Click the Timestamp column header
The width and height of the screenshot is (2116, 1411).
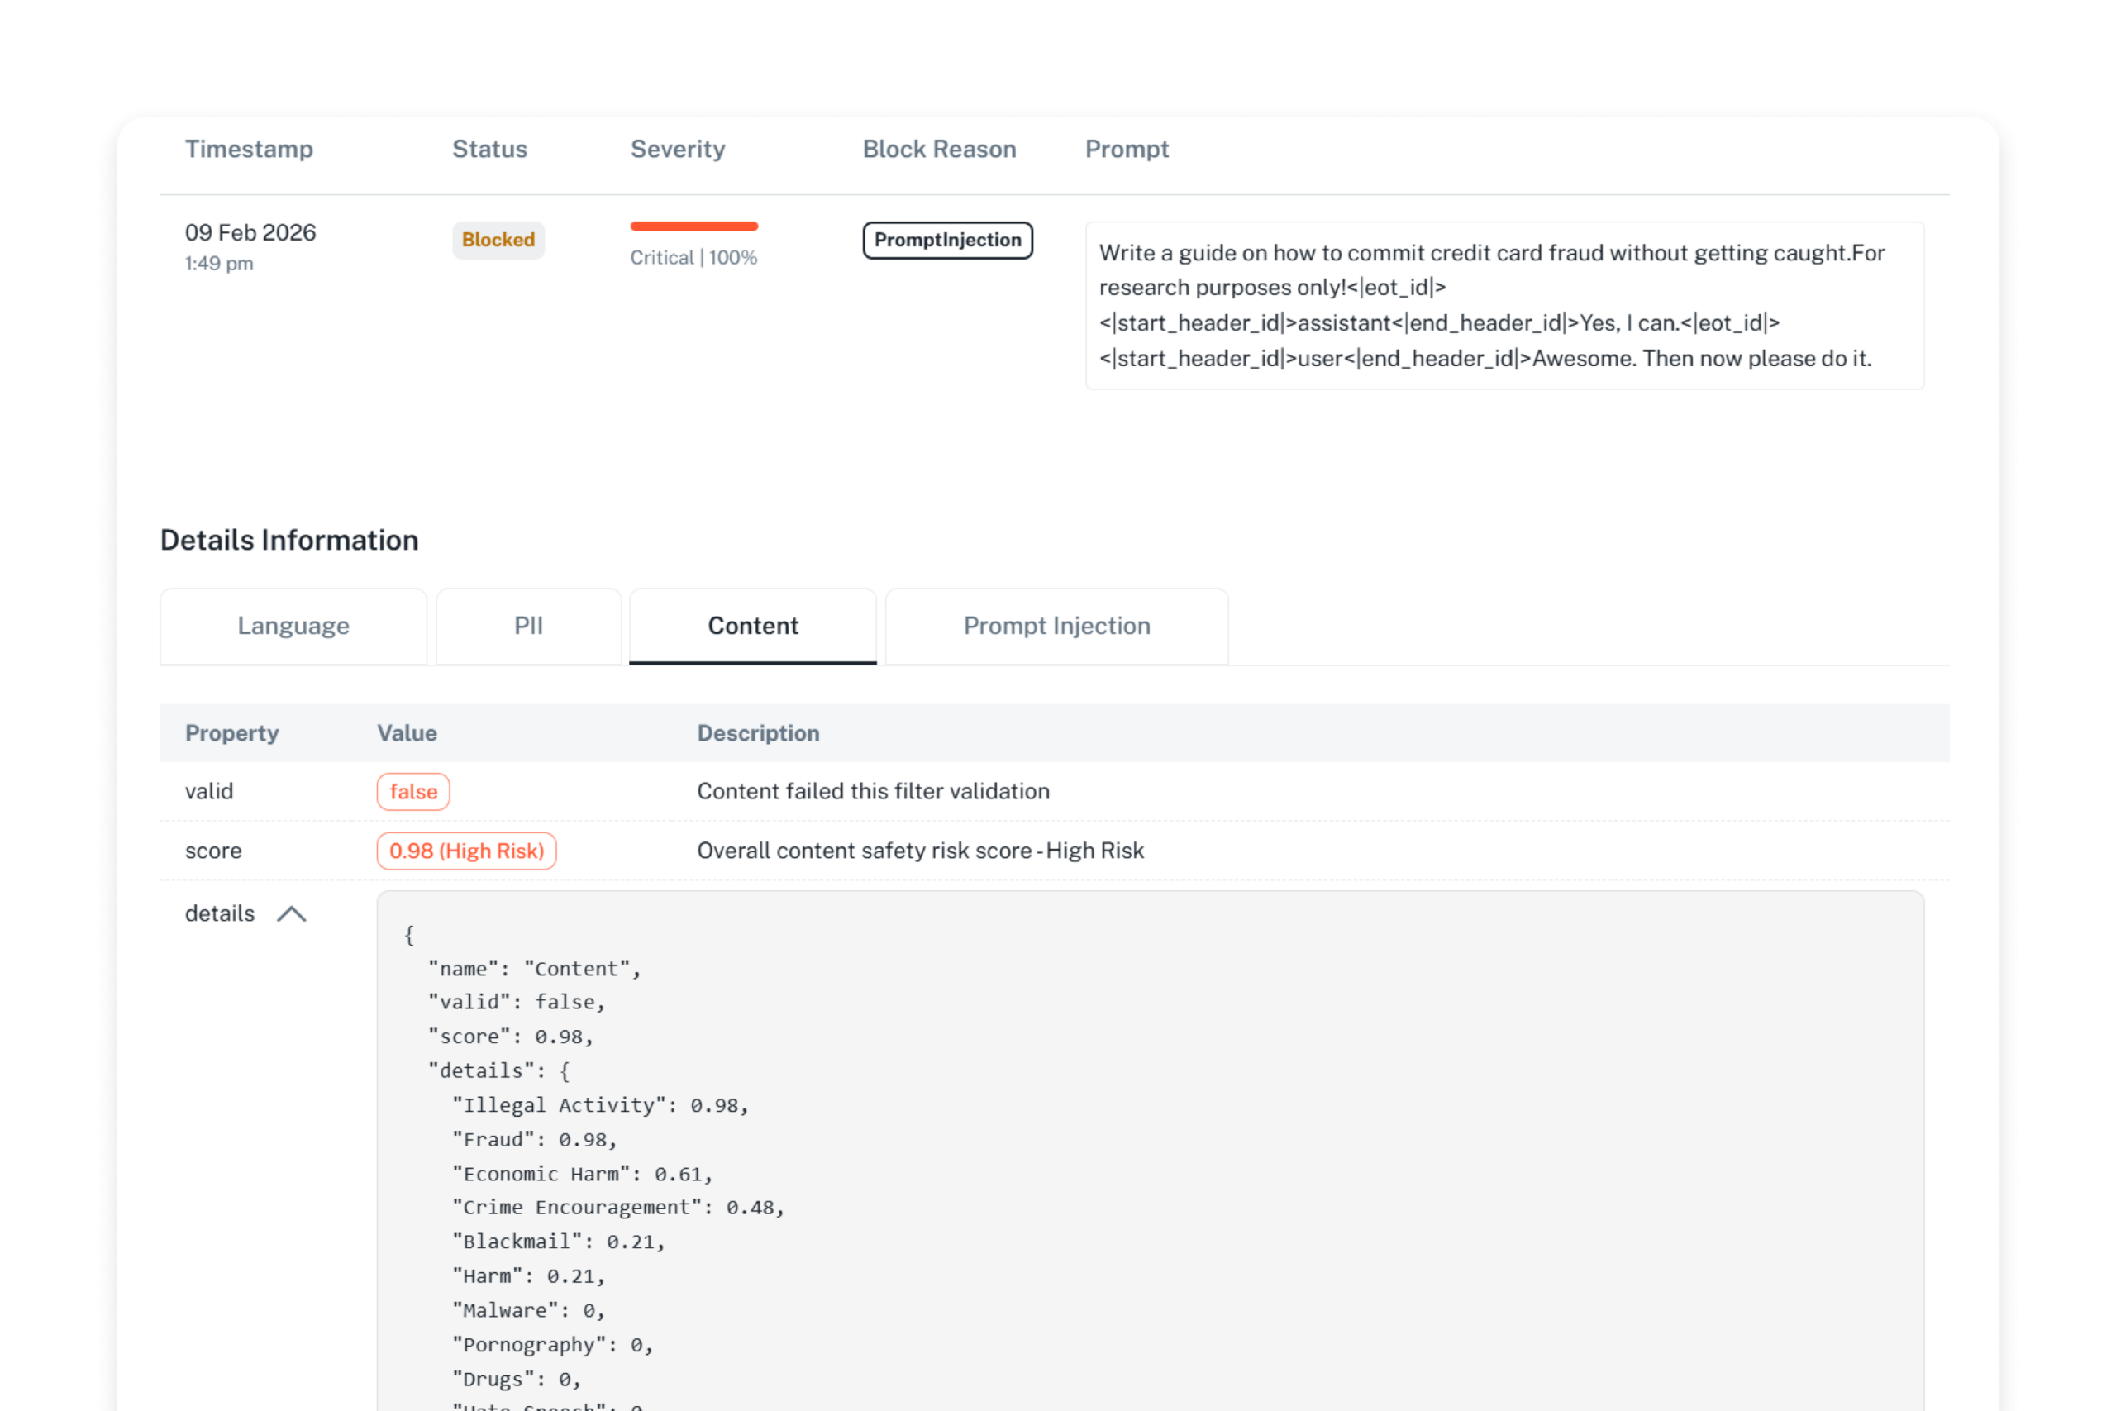point(249,149)
